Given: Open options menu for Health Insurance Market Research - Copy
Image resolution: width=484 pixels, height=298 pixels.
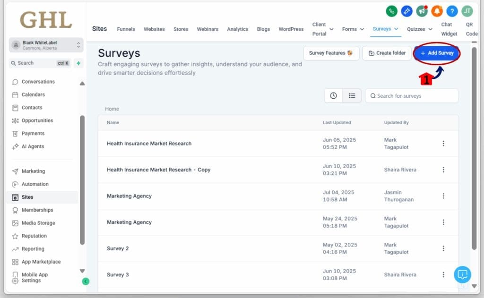Looking at the screenshot, I should coord(443,170).
